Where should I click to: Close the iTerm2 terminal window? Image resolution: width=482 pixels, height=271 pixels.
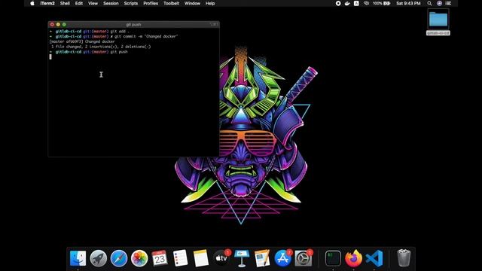(52, 24)
